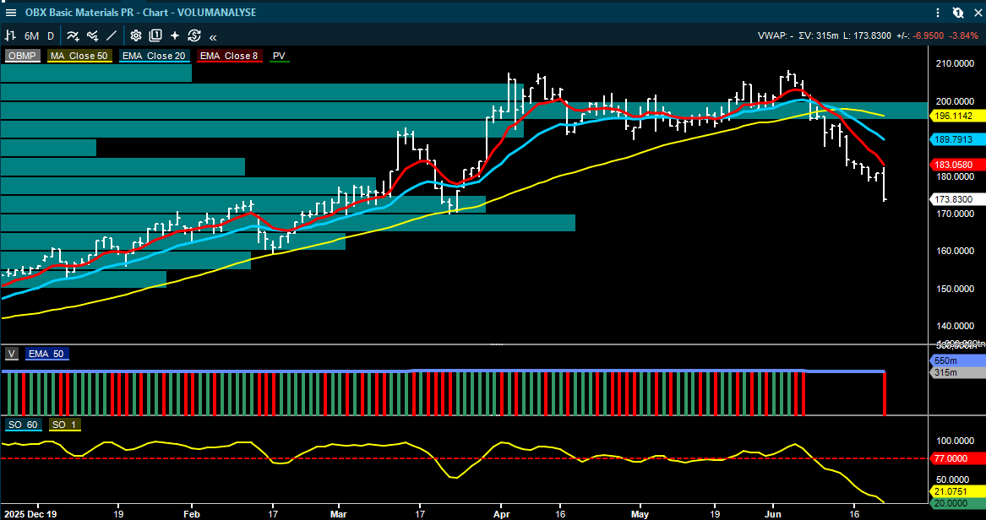
Task: Click the ΣV: 315m header value
Action: [819, 36]
